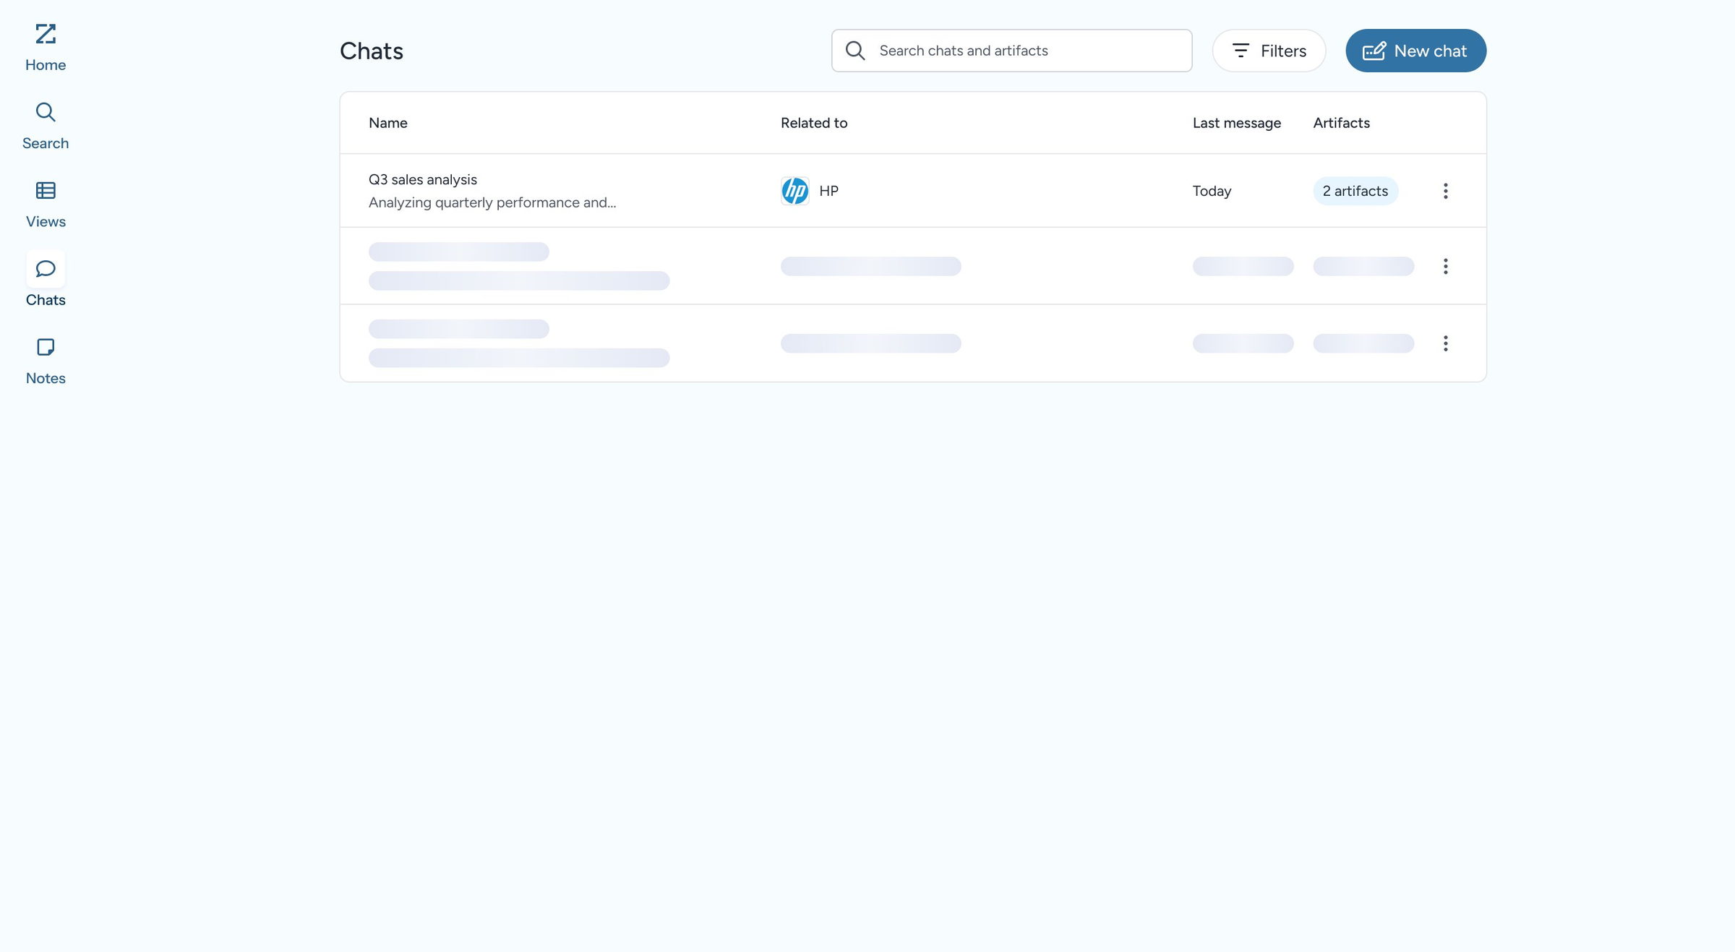Select the Chats sidebar icon
Image resolution: width=1735 pixels, height=952 pixels.
(46, 269)
